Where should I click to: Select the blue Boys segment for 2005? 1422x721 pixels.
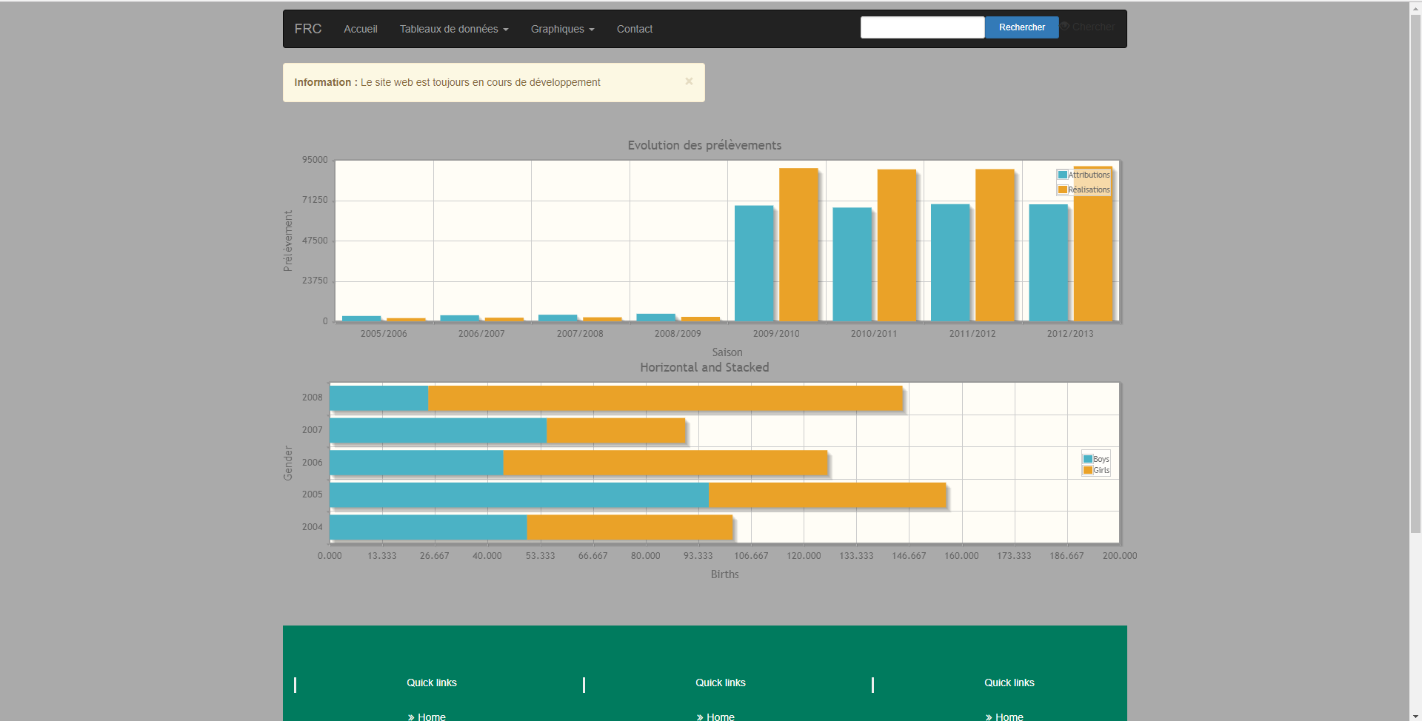pos(519,495)
